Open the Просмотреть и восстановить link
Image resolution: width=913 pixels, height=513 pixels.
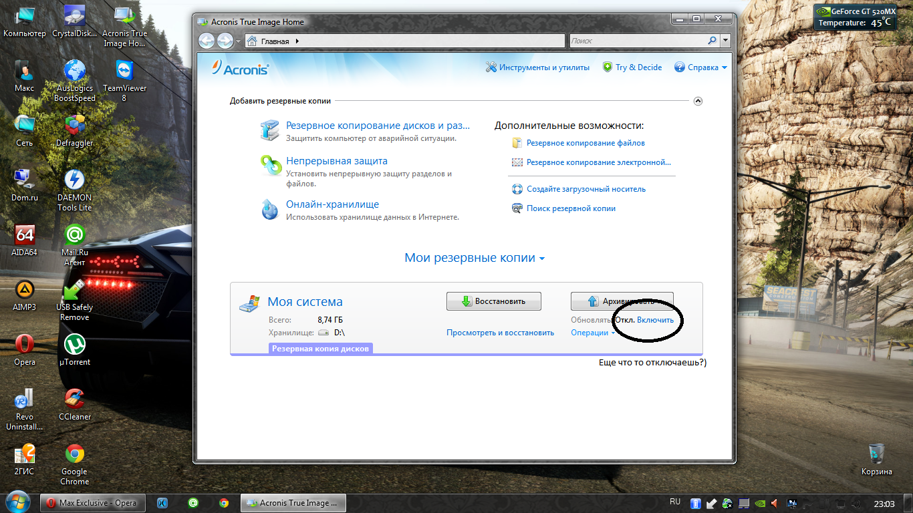(x=501, y=333)
